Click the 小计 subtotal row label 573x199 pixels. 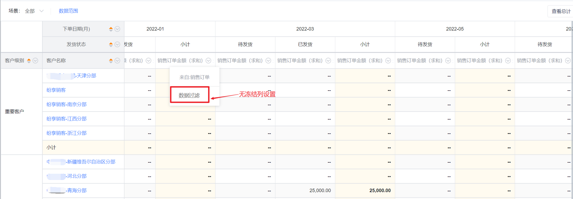tap(51, 147)
